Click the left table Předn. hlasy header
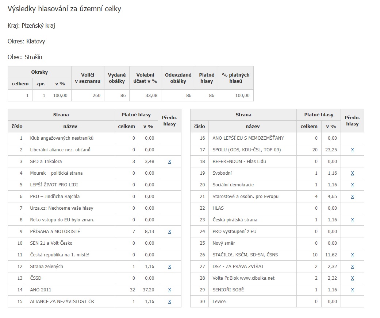Screen dimensions: 380x318 (169, 121)
